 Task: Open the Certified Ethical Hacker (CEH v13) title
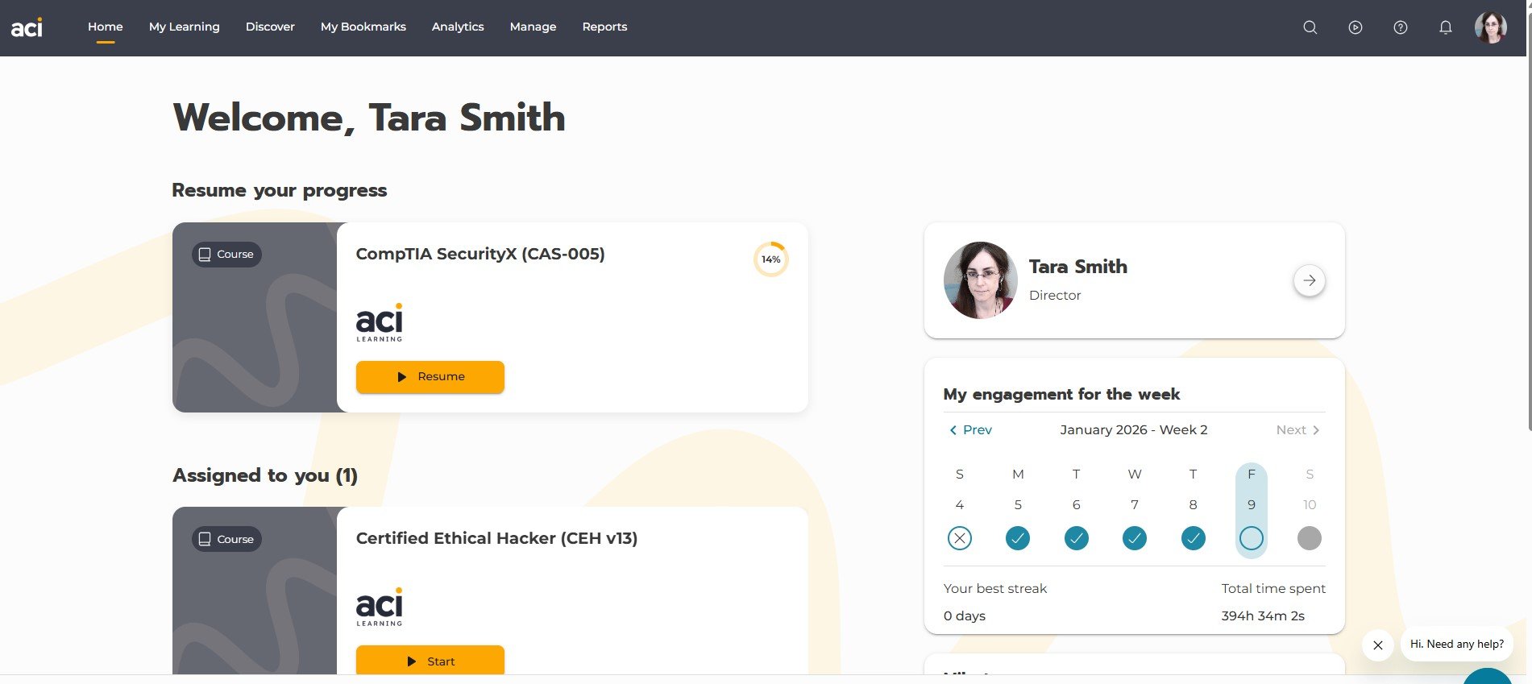pyautogui.click(x=496, y=538)
